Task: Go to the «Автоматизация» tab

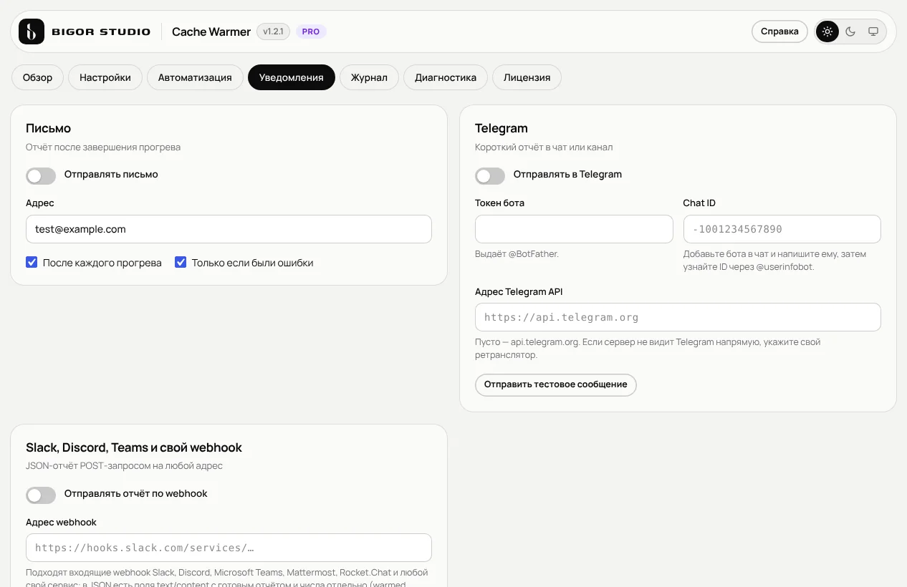Action: 195,77
